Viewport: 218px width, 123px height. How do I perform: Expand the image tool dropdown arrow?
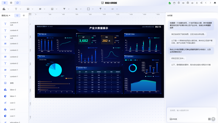pos(32,9)
